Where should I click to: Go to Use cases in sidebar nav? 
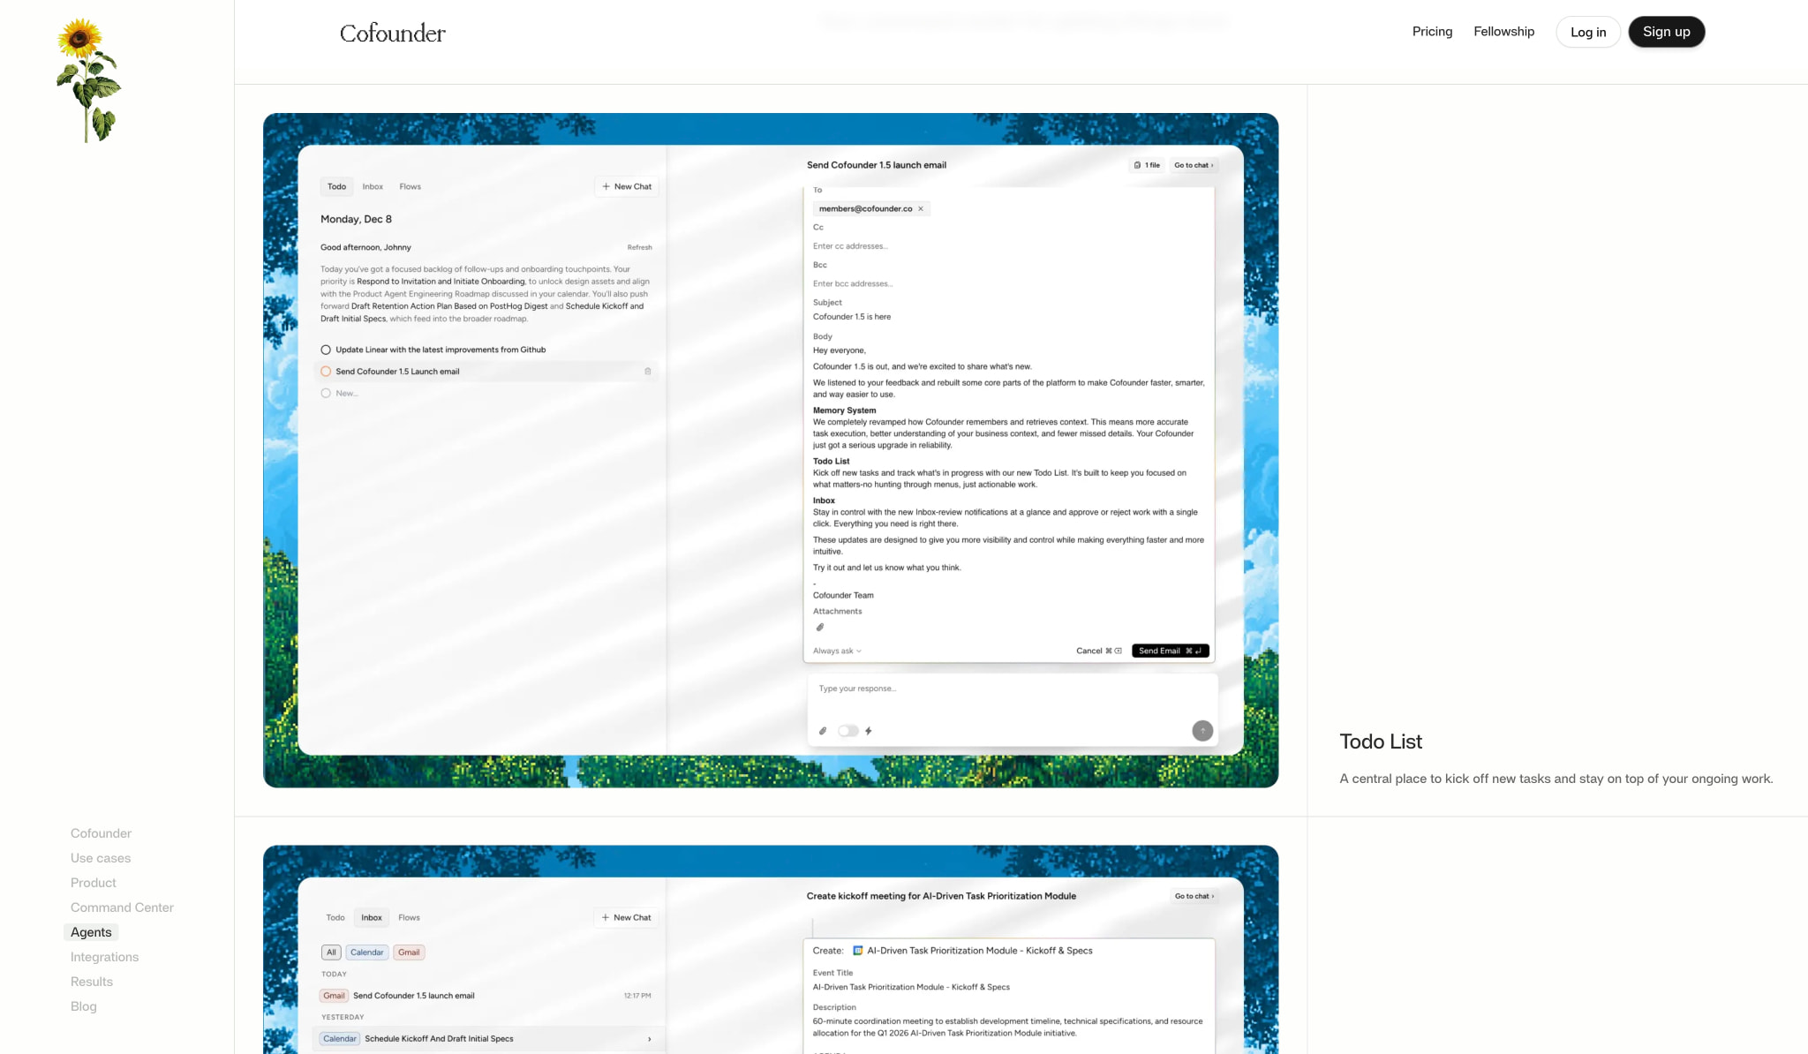[x=101, y=858]
